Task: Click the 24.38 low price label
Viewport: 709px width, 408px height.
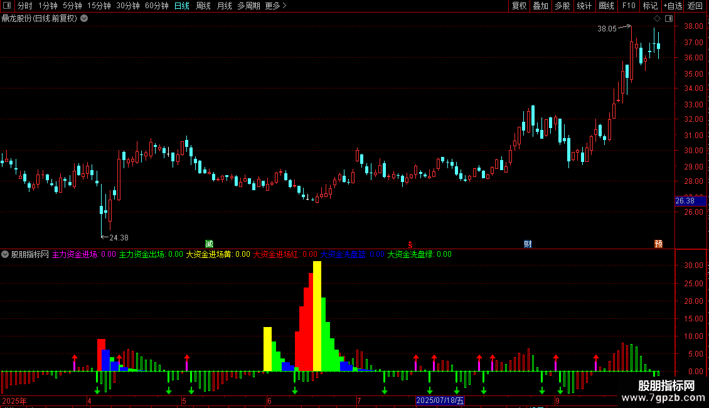Action: [119, 238]
